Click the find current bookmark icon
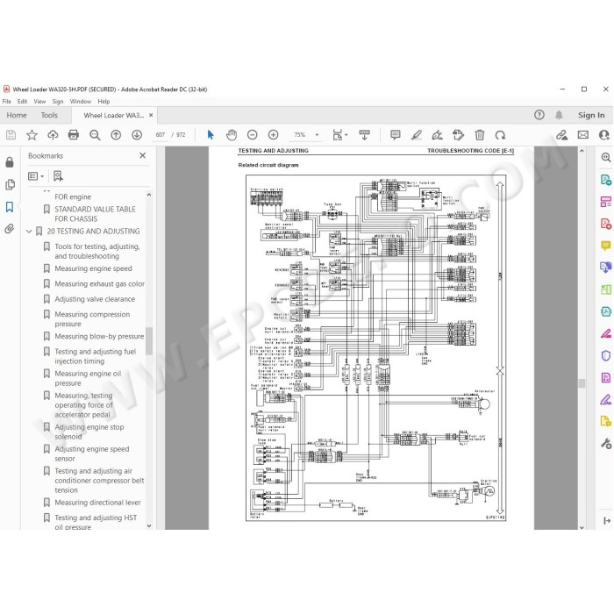 click(58, 176)
